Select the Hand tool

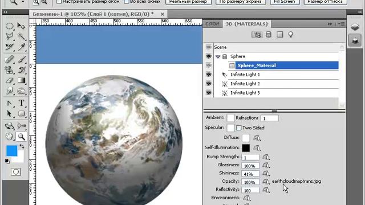click(x=9, y=137)
